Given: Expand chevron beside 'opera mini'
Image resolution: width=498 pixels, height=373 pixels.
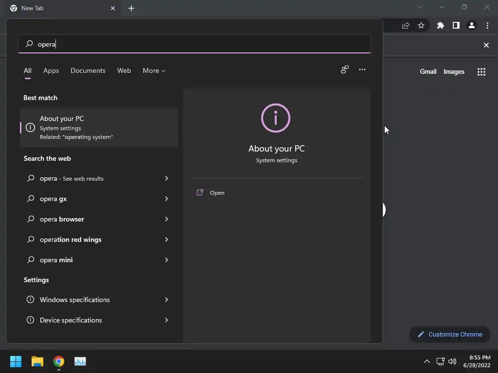Looking at the screenshot, I should click(x=166, y=260).
